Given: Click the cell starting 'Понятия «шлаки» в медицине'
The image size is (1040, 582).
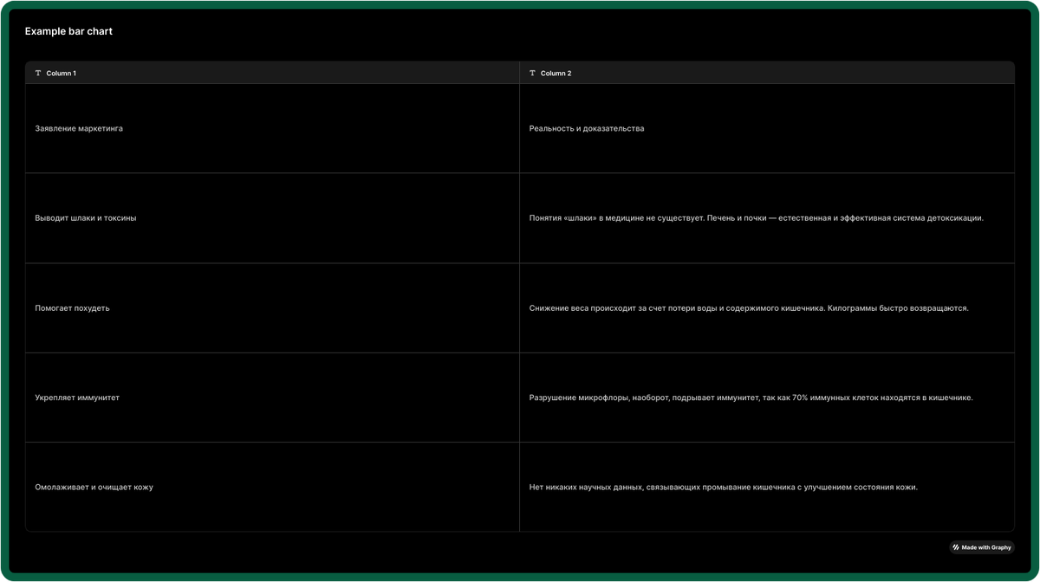Looking at the screenshot, I should coord(767,218).
